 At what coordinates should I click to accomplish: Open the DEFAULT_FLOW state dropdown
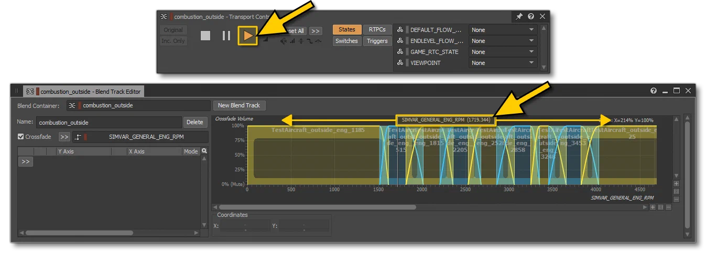click(503, 30)
